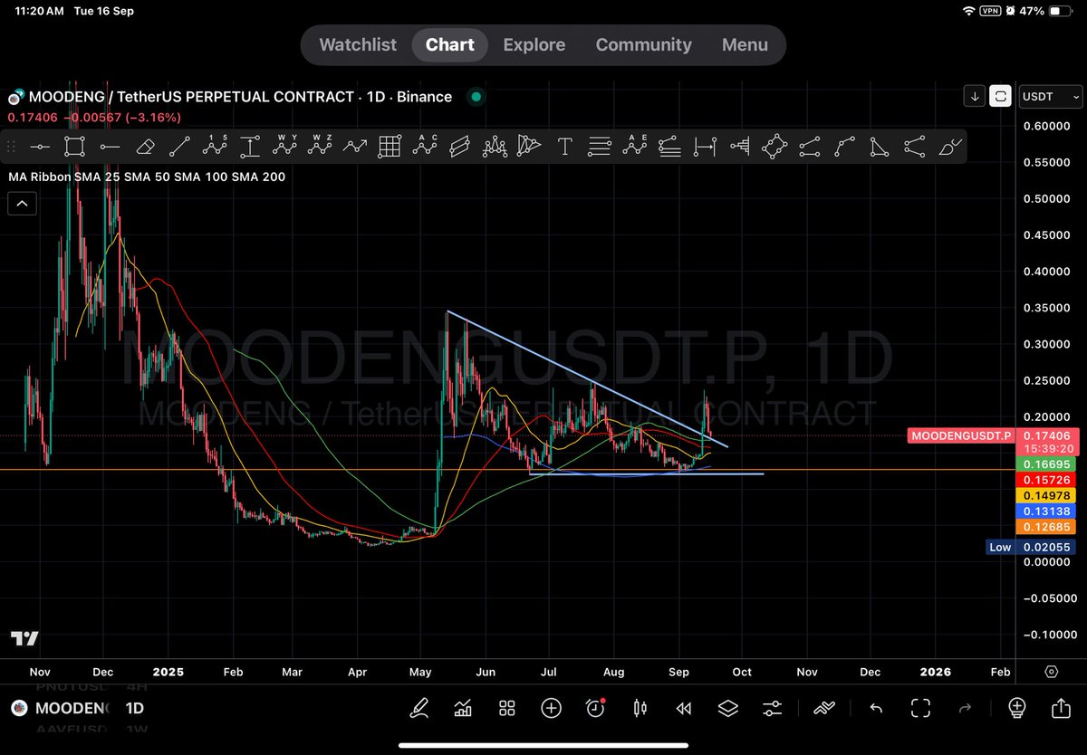Select the grid box tool

click(390, 146)
